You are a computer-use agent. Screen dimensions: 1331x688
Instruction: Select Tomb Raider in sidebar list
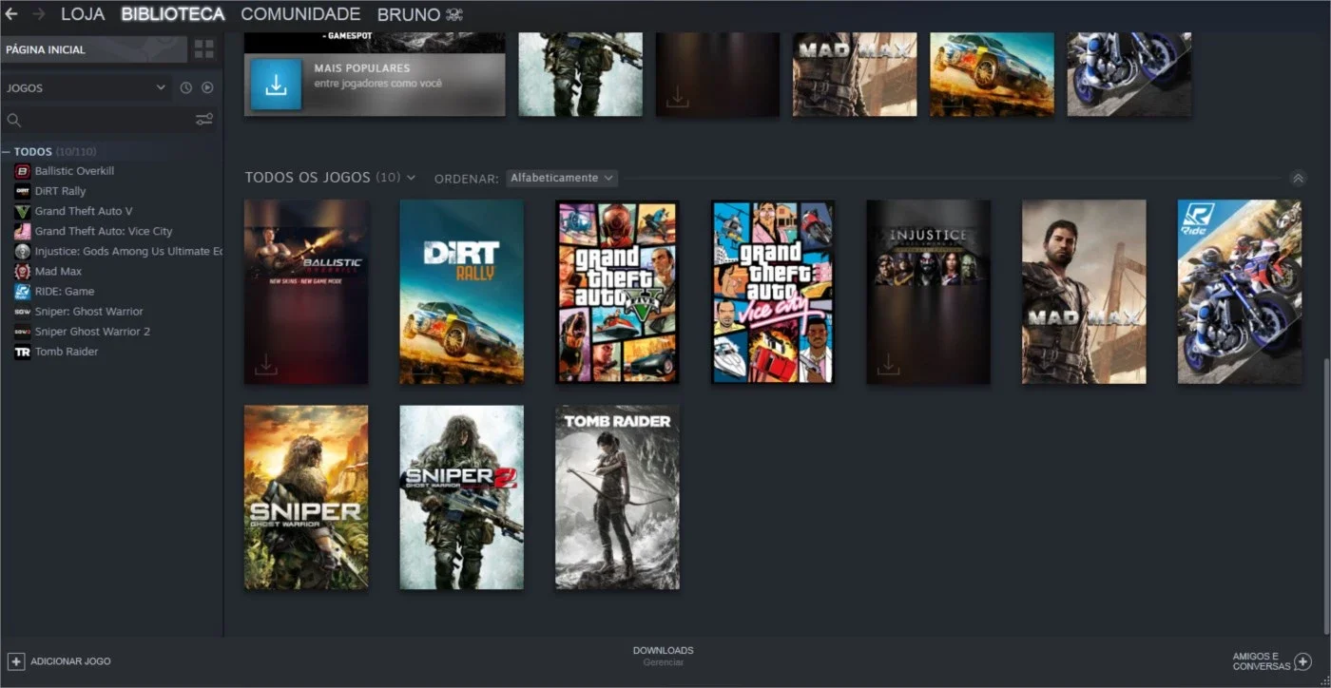click(x=67, y=352)
